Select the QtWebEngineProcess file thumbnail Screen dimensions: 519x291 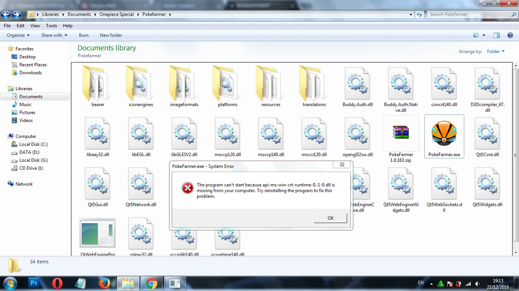tap(98, 233)
